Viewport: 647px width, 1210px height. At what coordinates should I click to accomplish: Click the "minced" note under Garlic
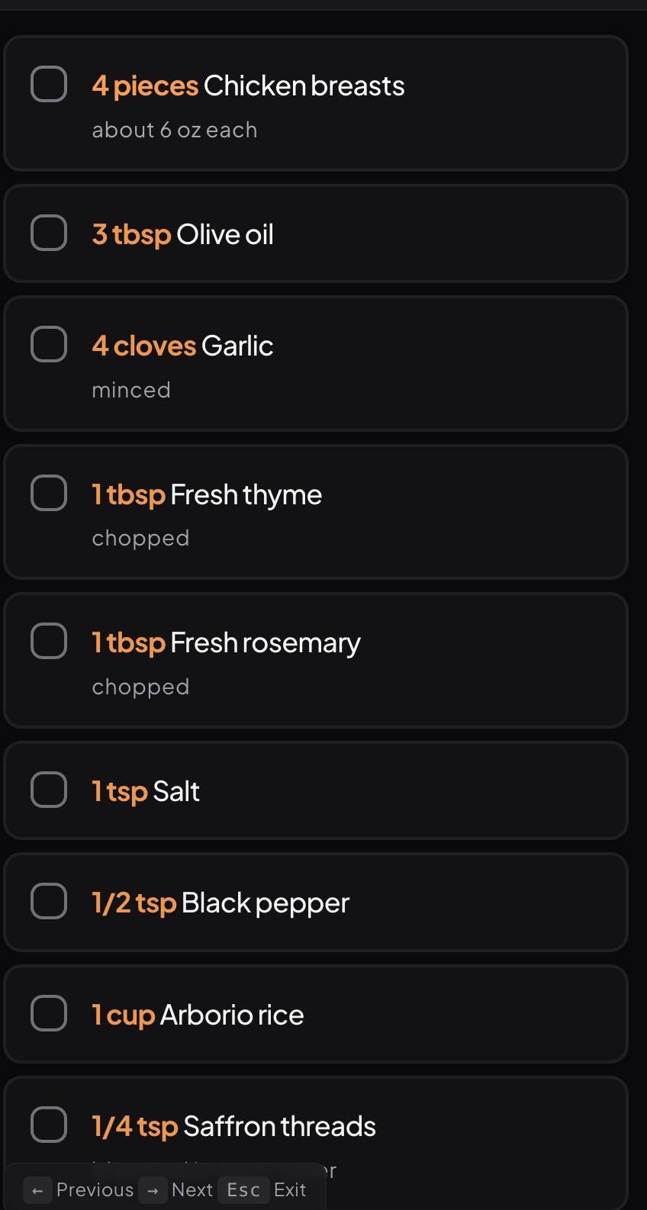pos(131,390)
